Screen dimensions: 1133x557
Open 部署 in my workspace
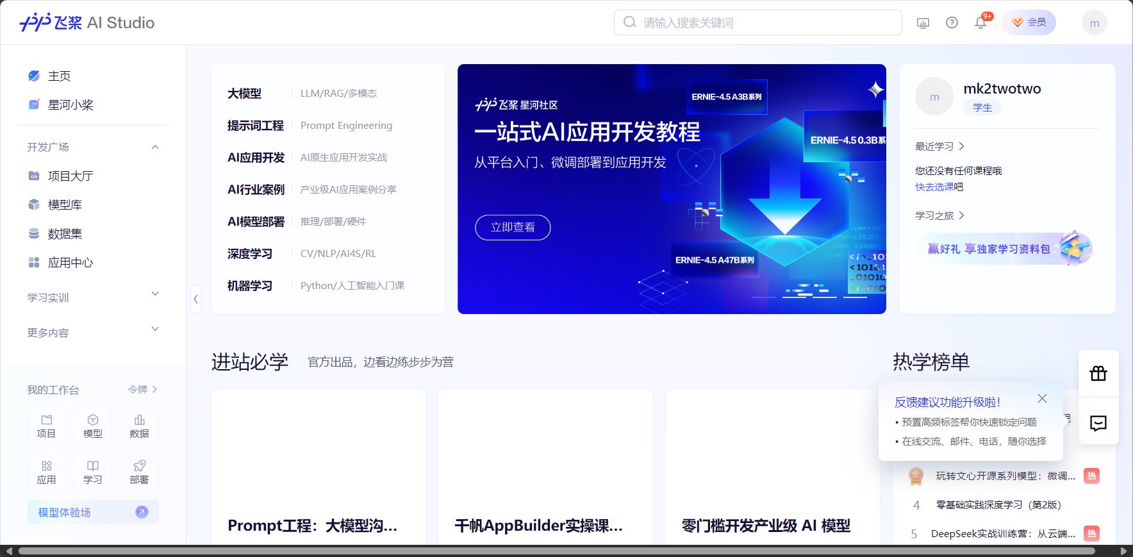click(x=139, y=472)
